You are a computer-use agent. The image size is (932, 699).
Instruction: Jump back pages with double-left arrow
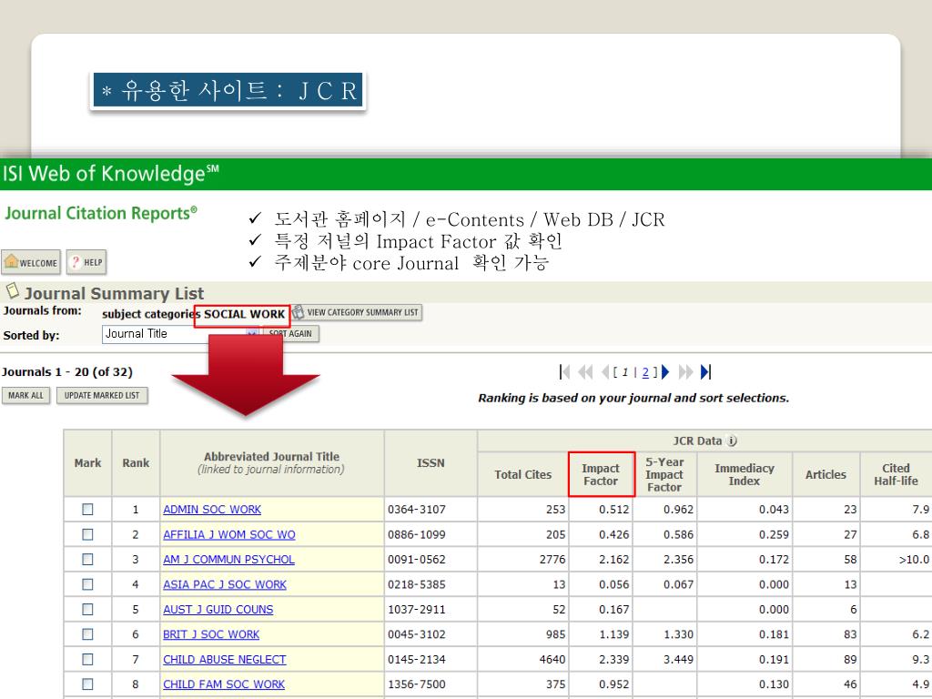click(585, 372)
